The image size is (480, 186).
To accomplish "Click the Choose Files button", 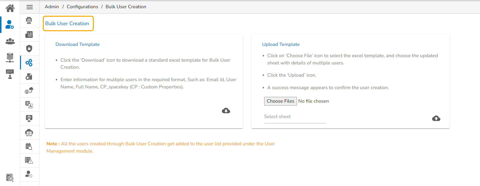I will click(x=280, y=101).
